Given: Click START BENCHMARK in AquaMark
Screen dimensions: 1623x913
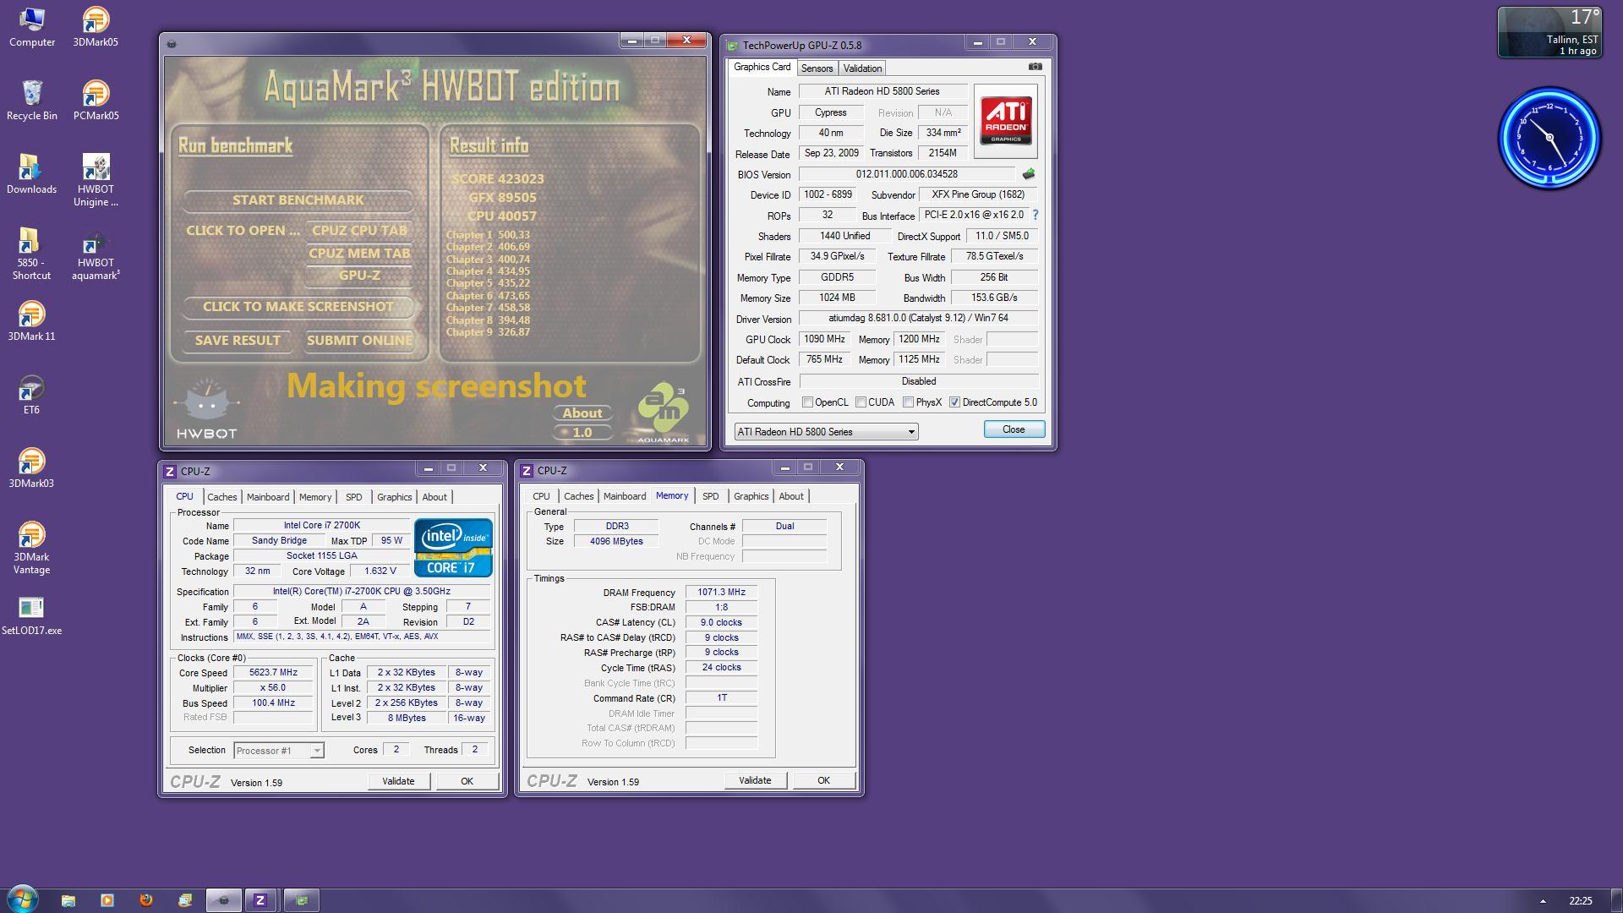Looking at the screenshot, I should (x=298, y=200).
